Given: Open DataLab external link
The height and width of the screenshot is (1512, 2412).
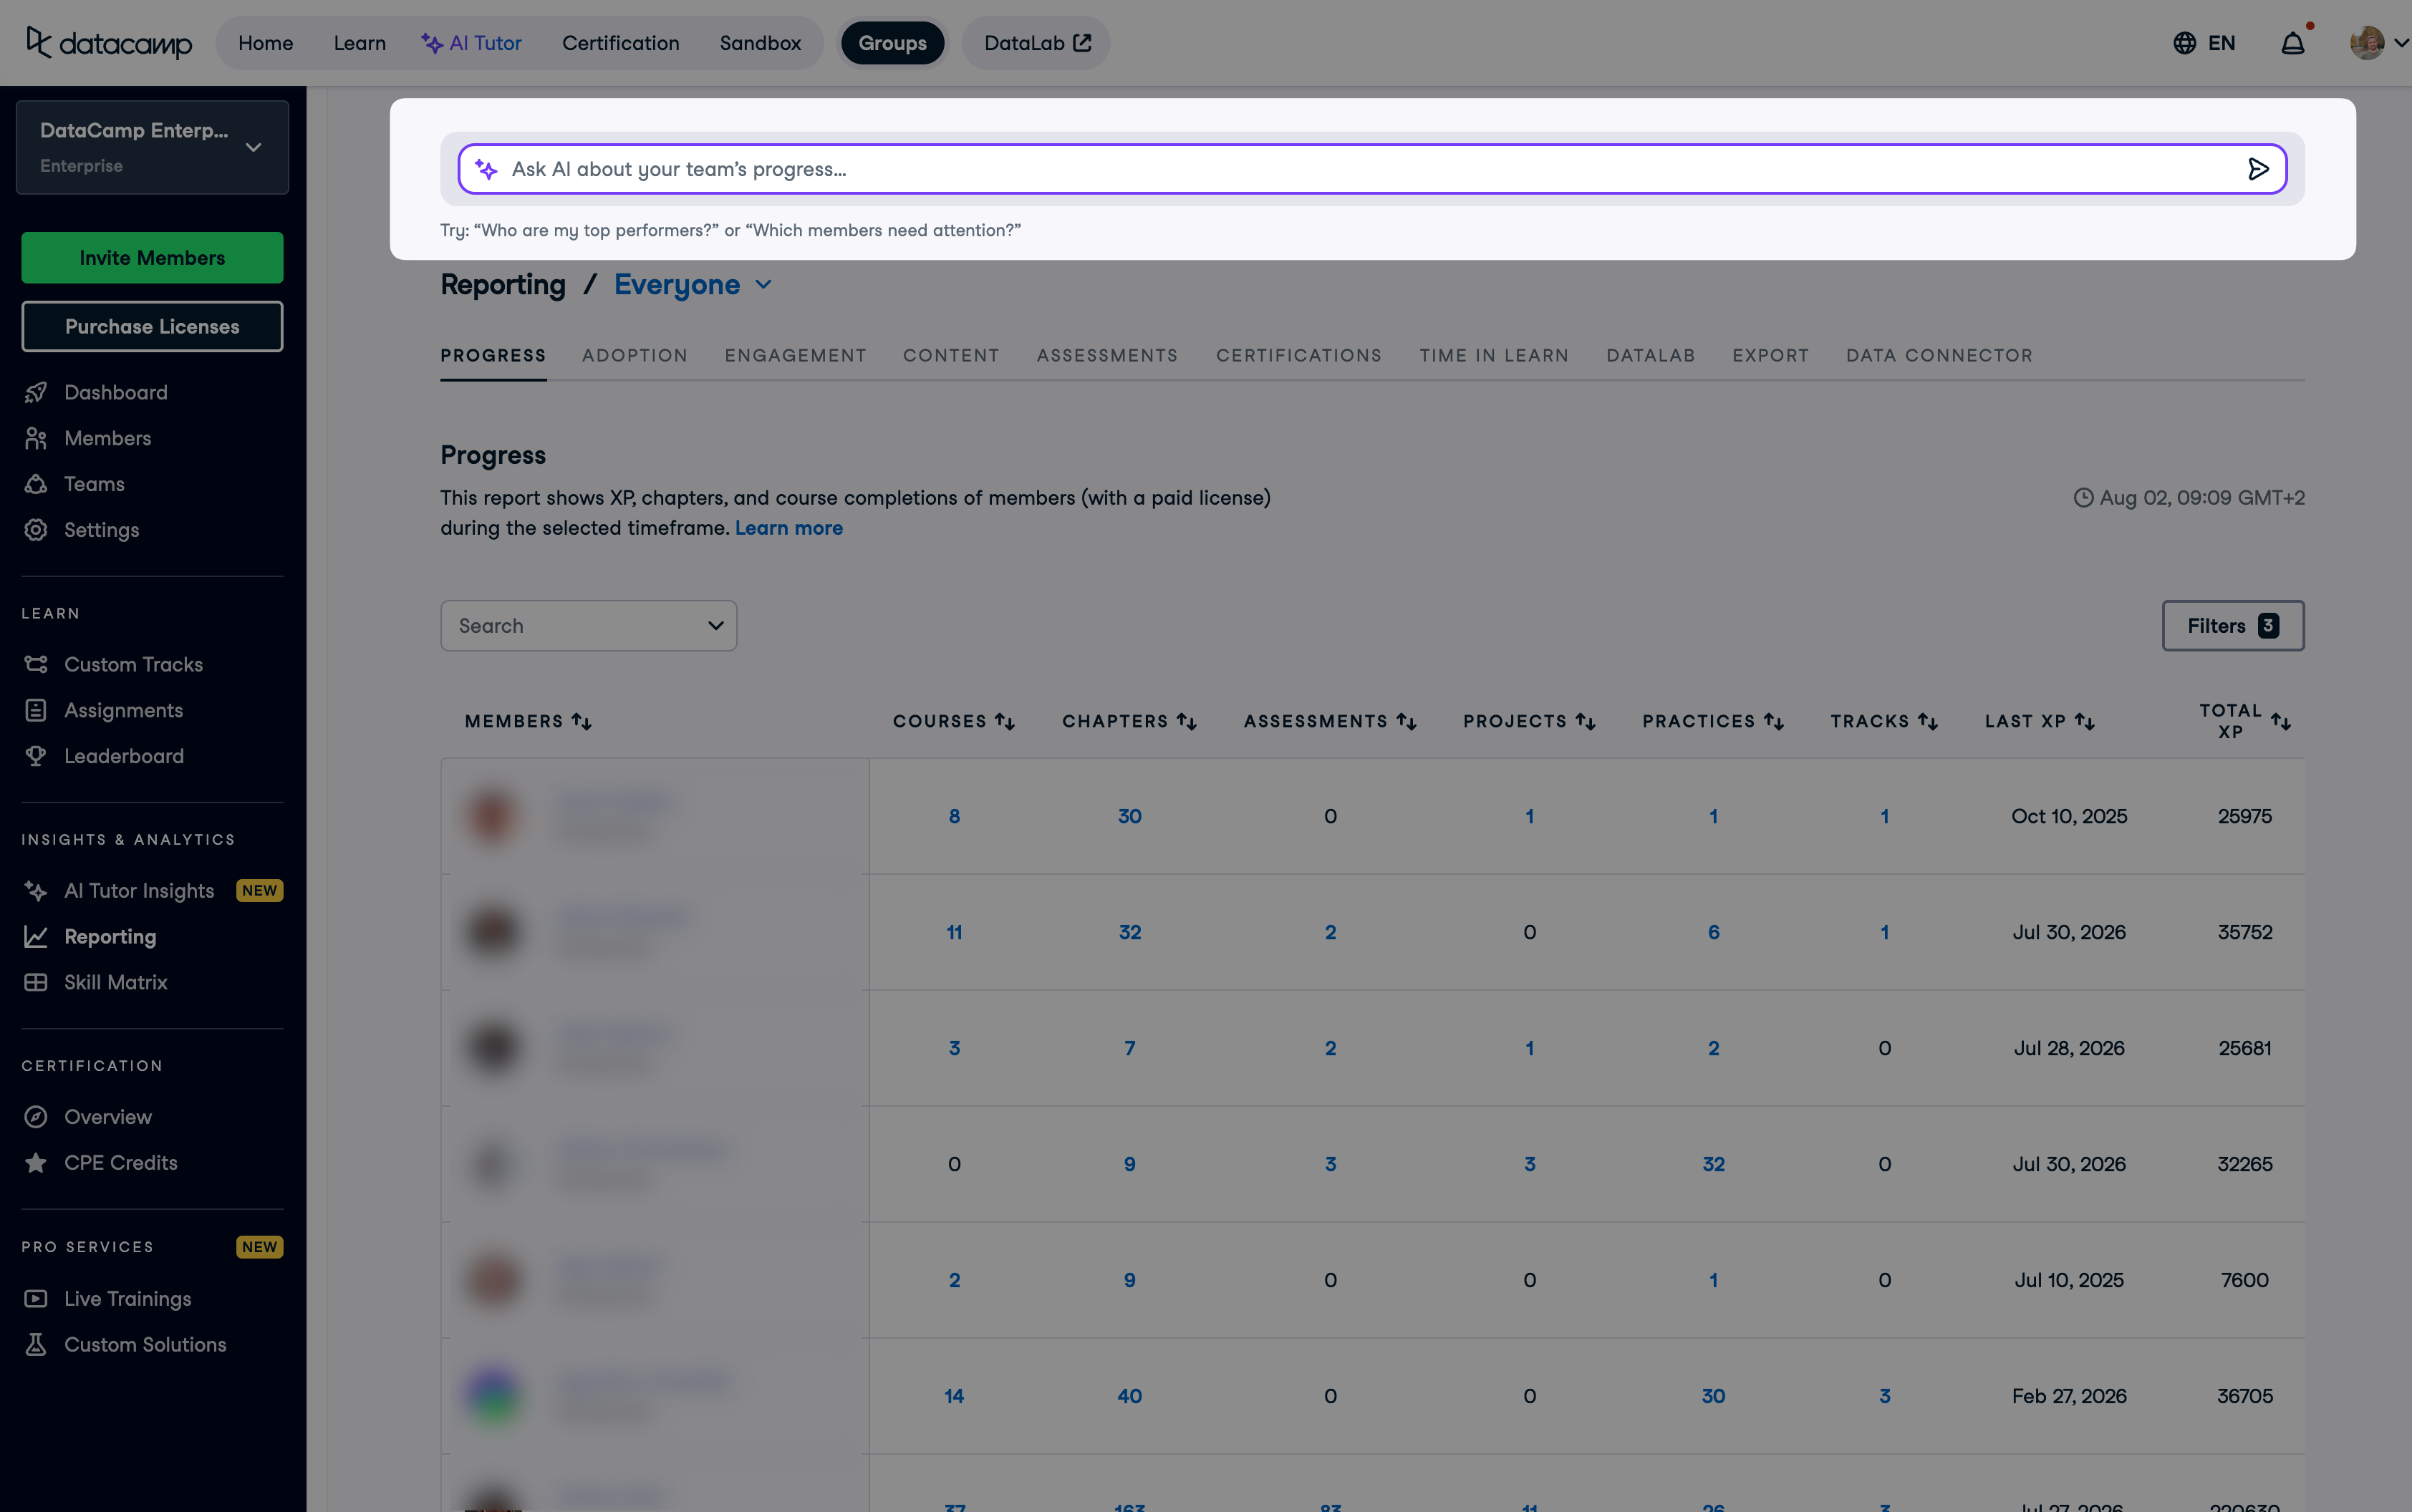Looking at the screenshot, I should click(x=1036, y=43).
